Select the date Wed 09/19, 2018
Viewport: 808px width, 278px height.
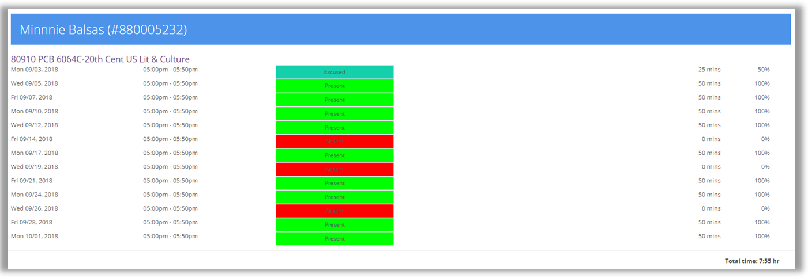point(35,166)
